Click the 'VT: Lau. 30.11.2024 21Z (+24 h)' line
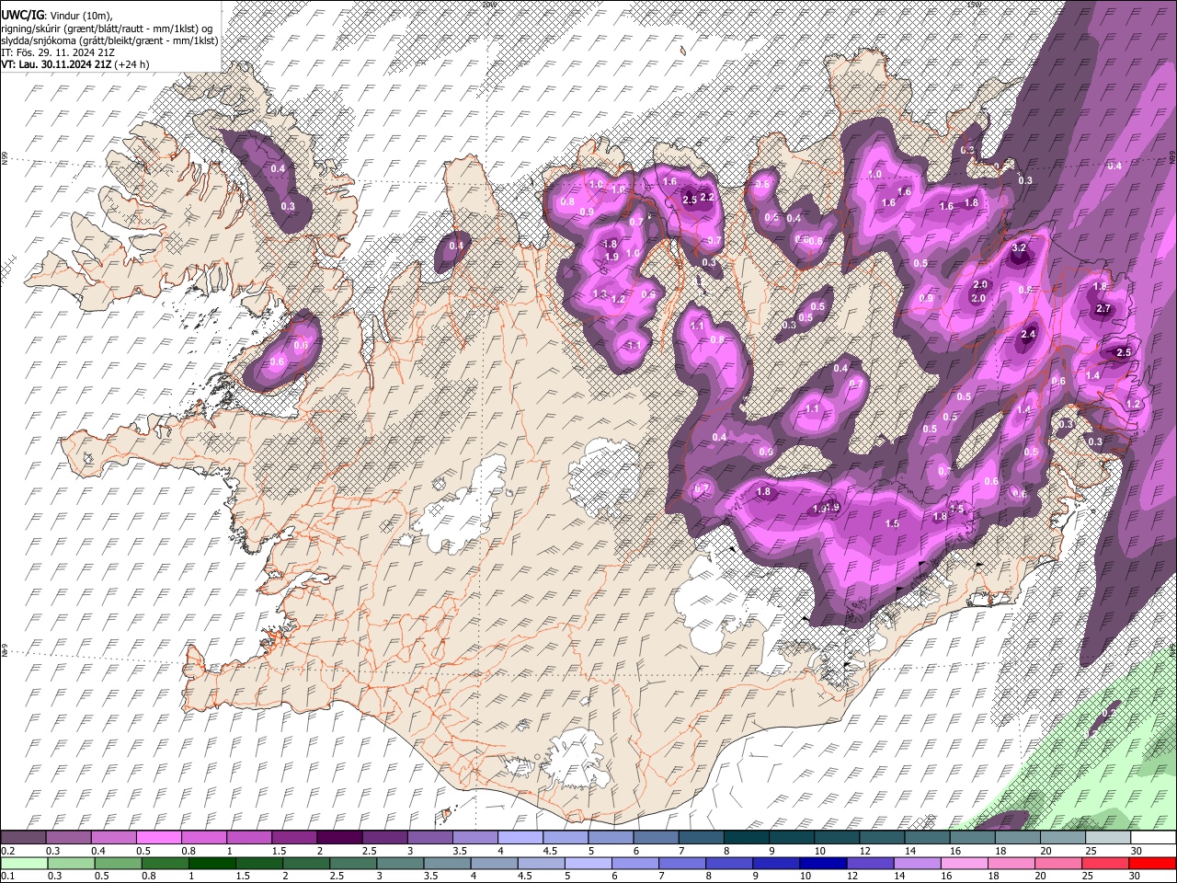The image size is (1177, 883). (x=75, y=64)
